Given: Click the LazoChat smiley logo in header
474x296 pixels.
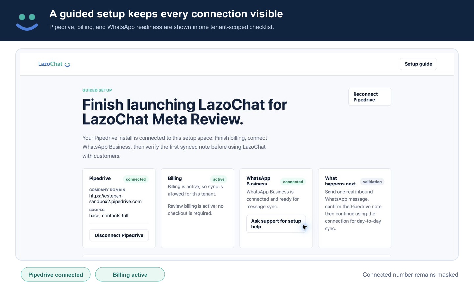Looking at the screenshot, I should [67, 64].
